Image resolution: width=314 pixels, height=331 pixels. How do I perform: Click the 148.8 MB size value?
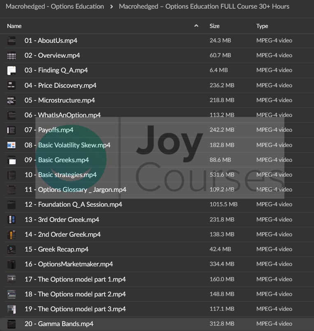click(x=222, y=294)
